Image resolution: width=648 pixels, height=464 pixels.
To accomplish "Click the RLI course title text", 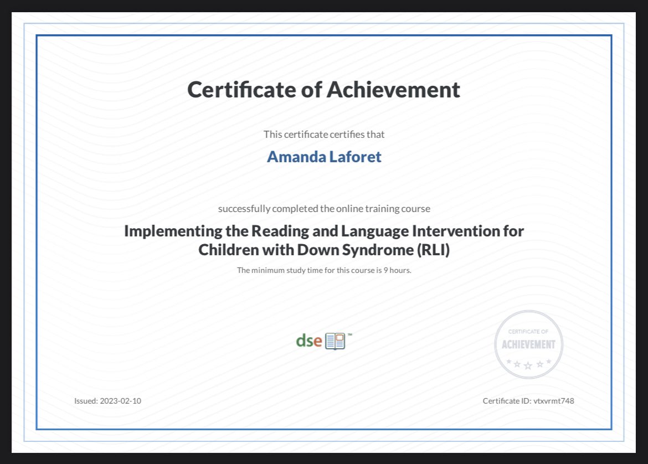I will (324, 240).
